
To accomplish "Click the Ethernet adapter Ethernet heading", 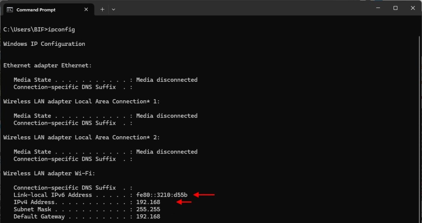I will [x=47, y=65].
